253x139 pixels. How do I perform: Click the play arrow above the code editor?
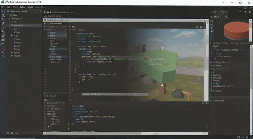pos(70,27)
